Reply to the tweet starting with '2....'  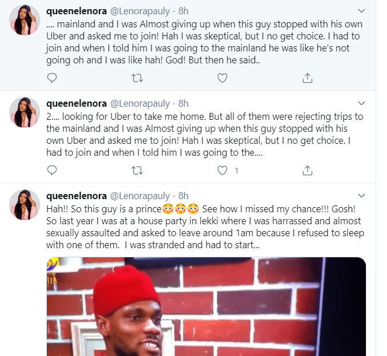(x=52, y=170)
